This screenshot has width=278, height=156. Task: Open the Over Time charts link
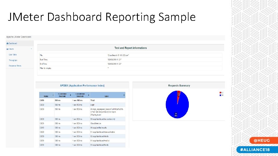(x=12, y=55)
